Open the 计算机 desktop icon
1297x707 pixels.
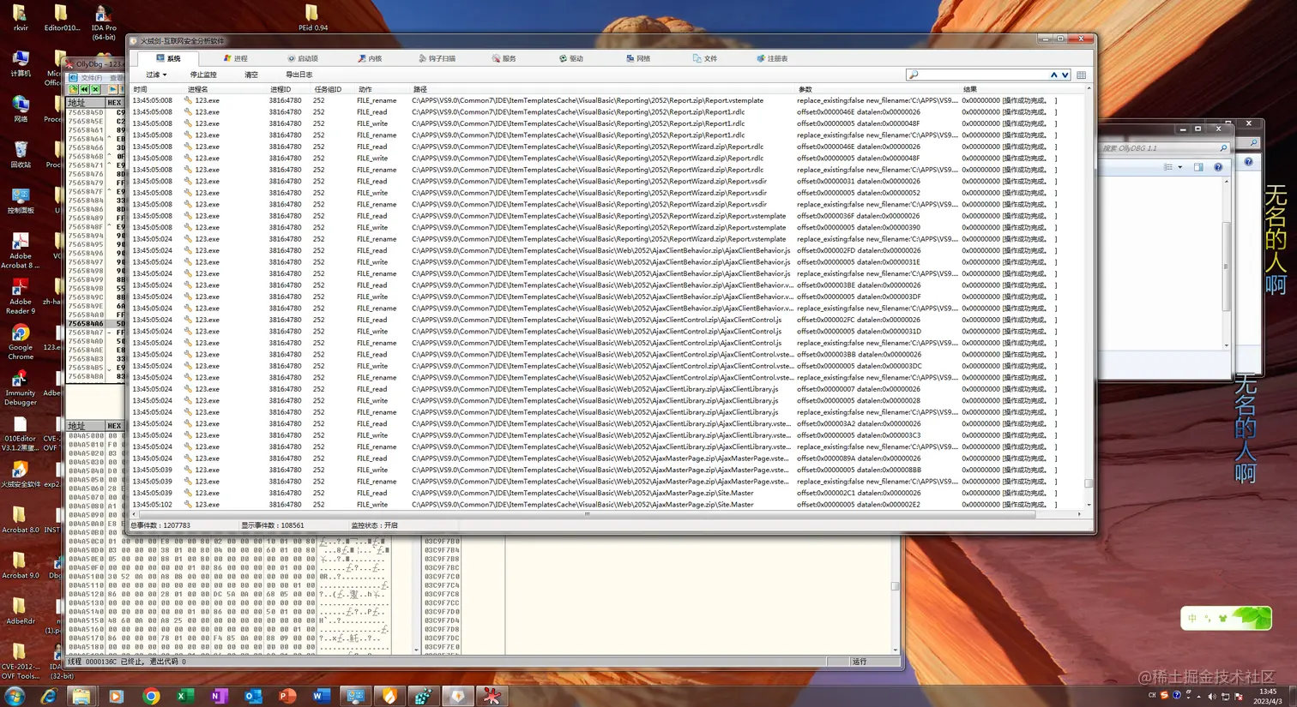point(21,64)
